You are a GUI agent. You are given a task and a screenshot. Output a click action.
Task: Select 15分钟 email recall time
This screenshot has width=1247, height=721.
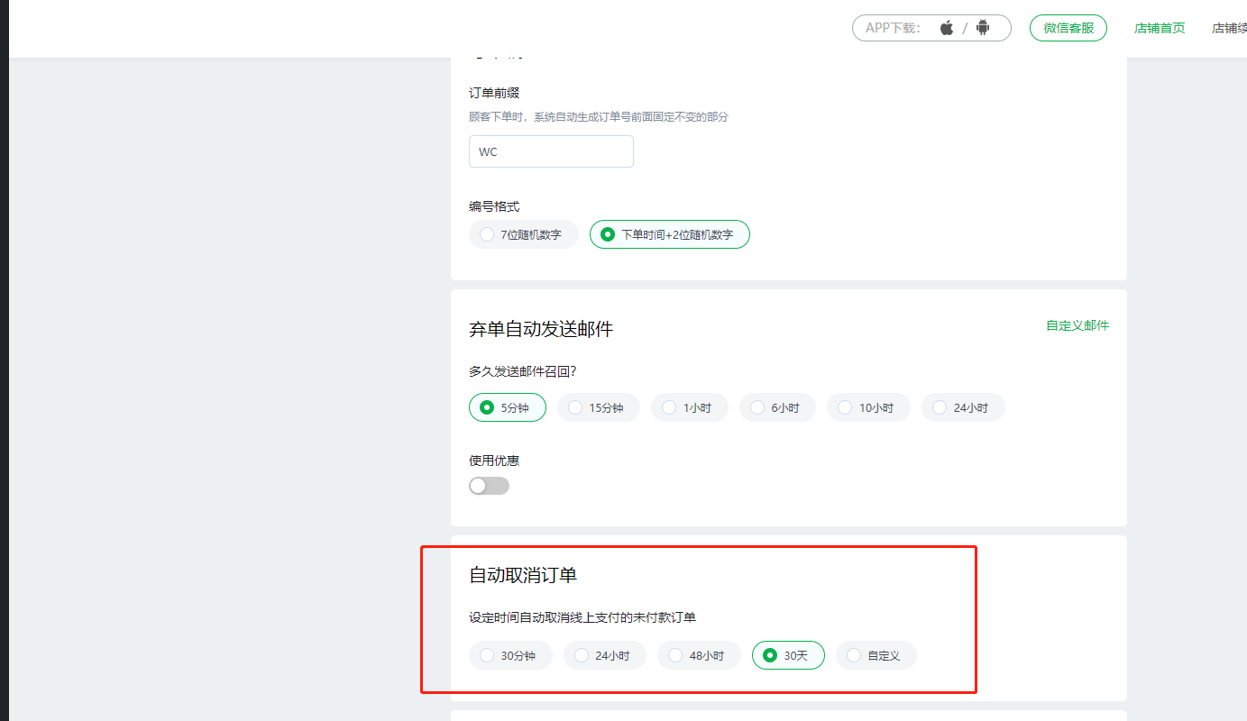pyautogui.click(x=598, y=407)
